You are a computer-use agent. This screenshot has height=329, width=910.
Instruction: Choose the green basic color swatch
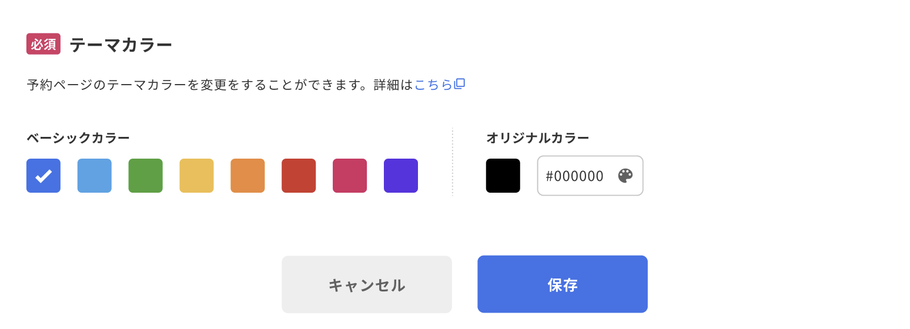coord(146,176)
